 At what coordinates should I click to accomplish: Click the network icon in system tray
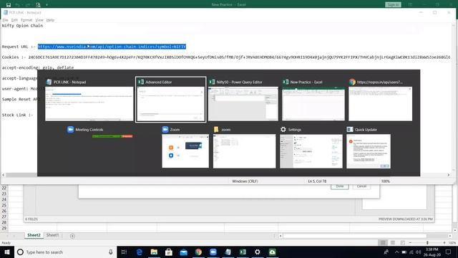[x=411, y=252]
